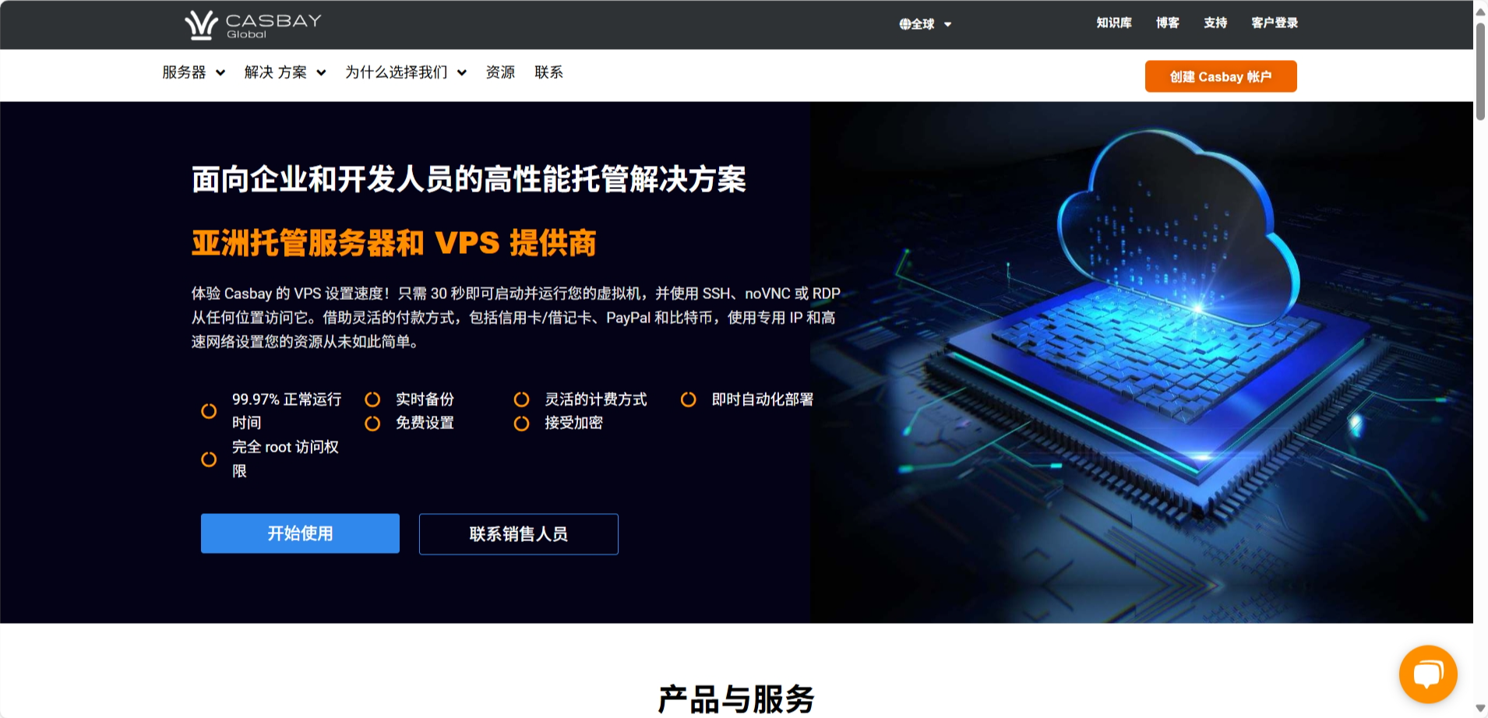Click the Casbay Global logo
Image resolution: width=1488 pixels, height=718 pixels.
253,25
